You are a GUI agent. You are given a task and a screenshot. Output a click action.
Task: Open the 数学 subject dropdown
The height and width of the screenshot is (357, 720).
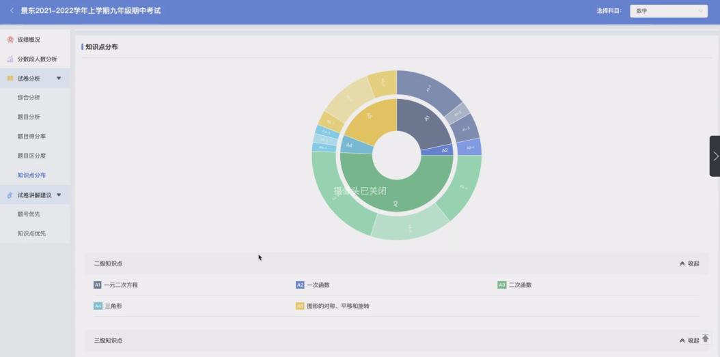pos(669,11)
